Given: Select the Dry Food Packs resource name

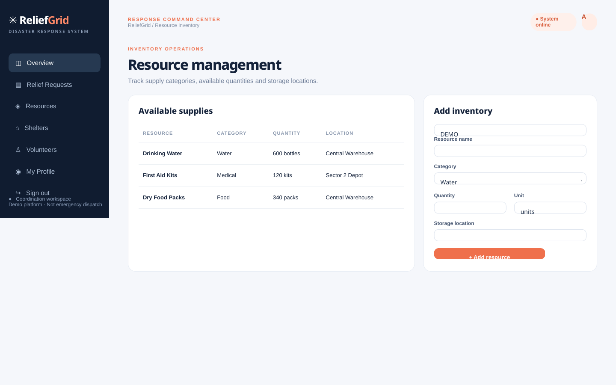Looking at the screenshot, I should click(x=164, y=198).
